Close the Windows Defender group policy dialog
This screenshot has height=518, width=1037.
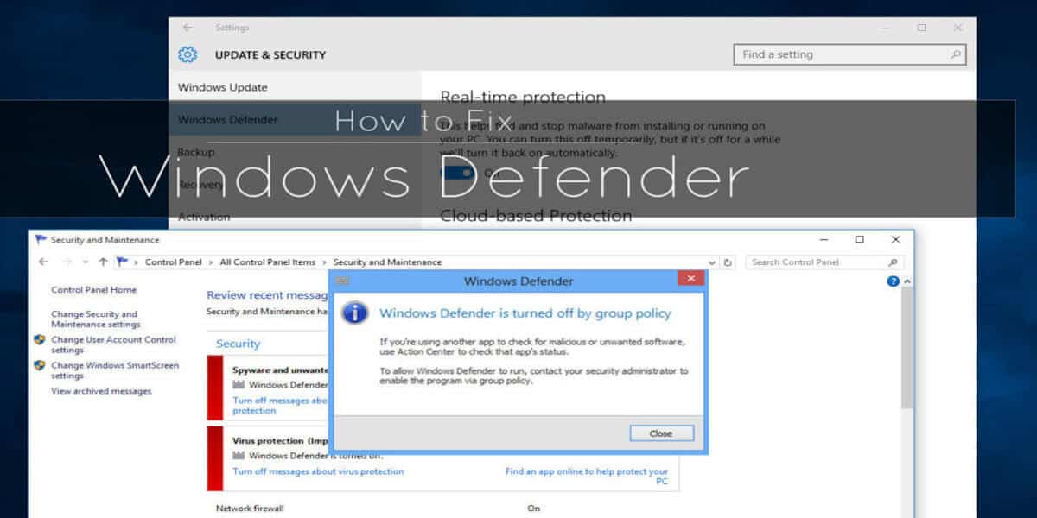click(x=661, y=433)
